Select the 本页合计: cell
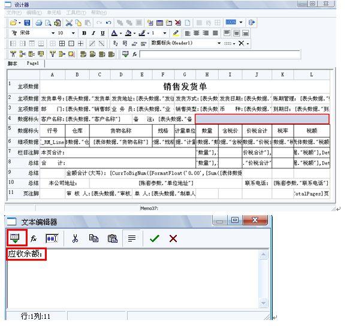The height and width of the screenshot is (326, 362). coord(117,153)
